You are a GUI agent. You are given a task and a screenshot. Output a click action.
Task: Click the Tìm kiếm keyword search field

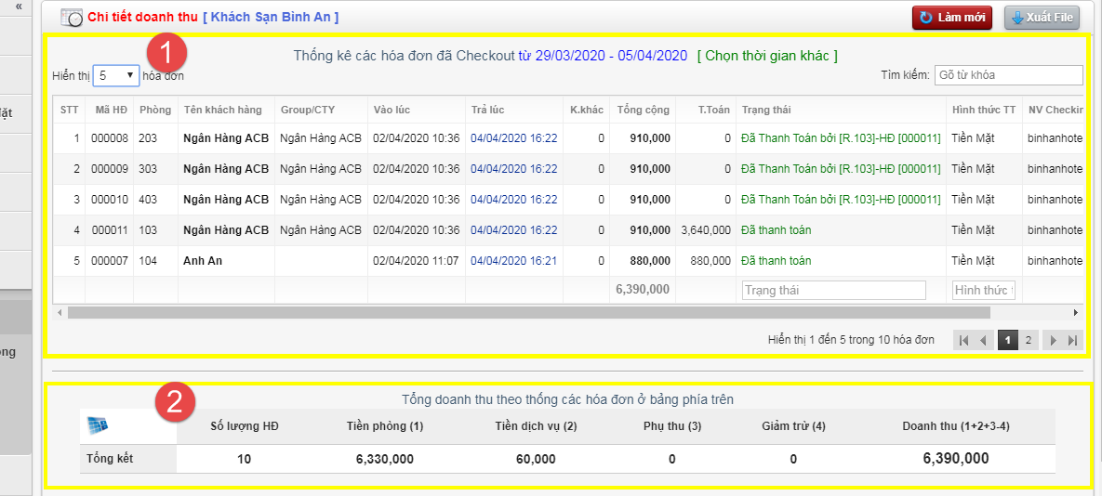(x=1008, y=75)
